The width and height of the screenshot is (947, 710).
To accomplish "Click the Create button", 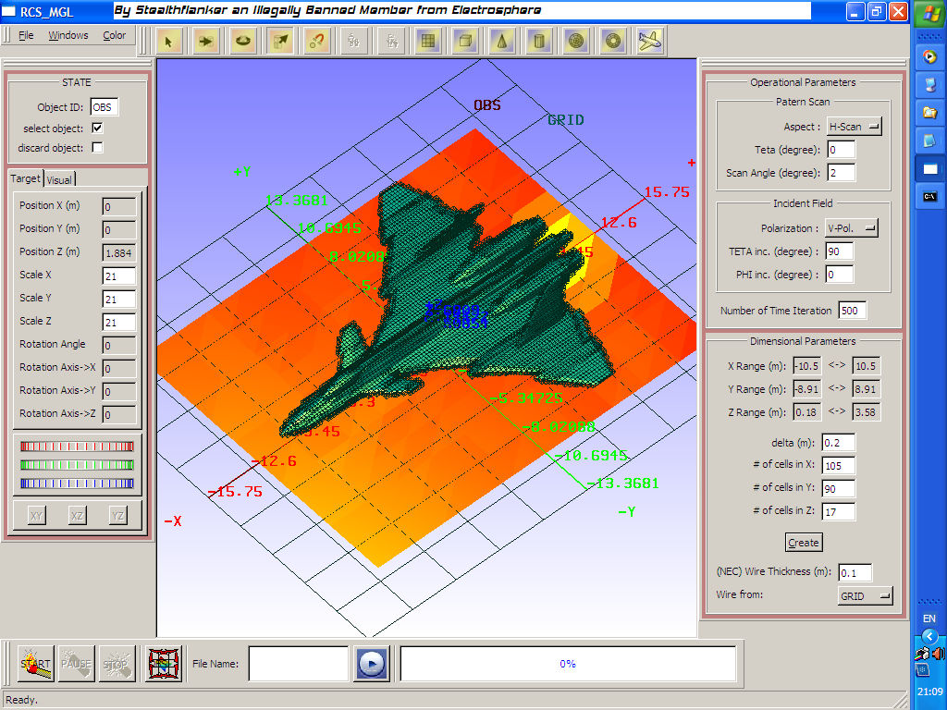I will point(804,543).
